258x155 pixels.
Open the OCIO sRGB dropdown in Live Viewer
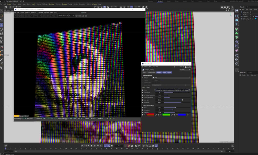pyautogui.click(x=63, y=16)
